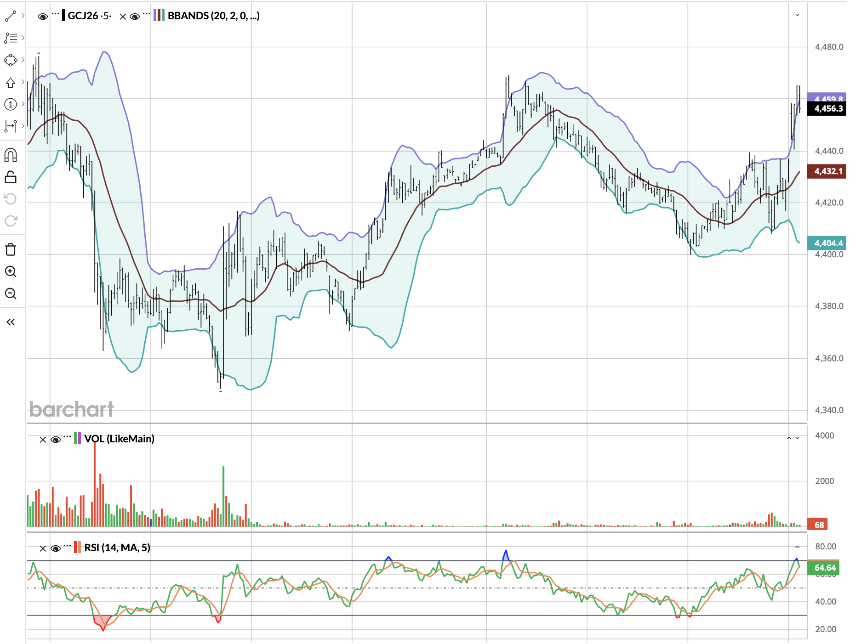Select the trend line drawing tool
The width and height of the screenshot is (867, 644).
click(11, 16)
